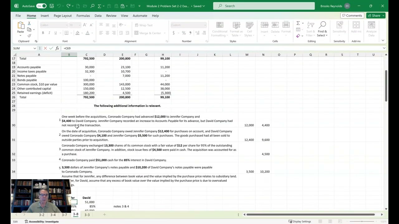
Task: Click Increase Font Size icon
Action: [85, 25]
